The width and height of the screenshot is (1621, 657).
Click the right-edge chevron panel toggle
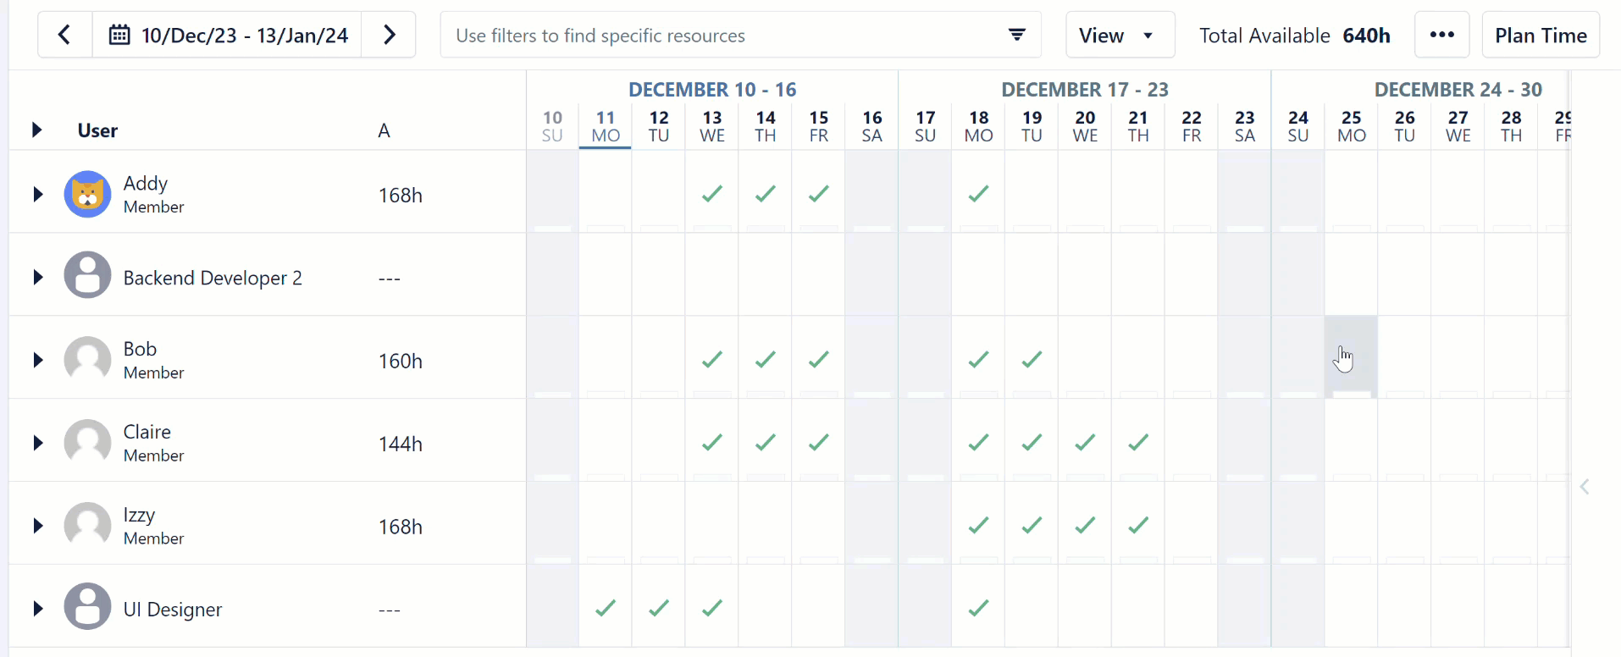click(x=1585, y=486)
